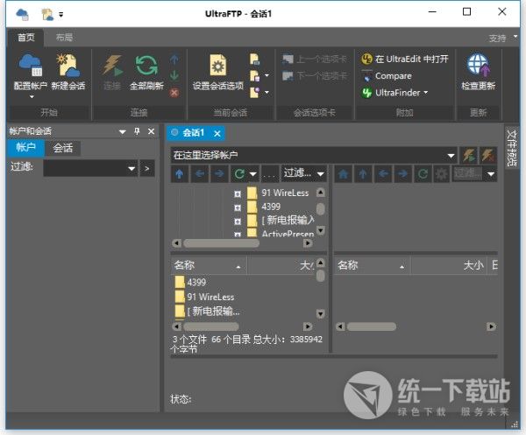Image resolution: width=526 pixels, height=435 pixels.
Task: Expand the 4399 folder tree node
Action: tap(238, 207)
